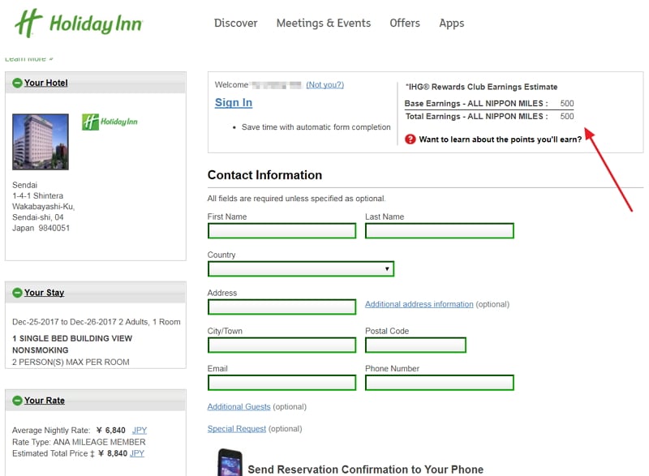Open the Special Request link
This screenshot has width=649, height=476.
click(x=237, y=428)
